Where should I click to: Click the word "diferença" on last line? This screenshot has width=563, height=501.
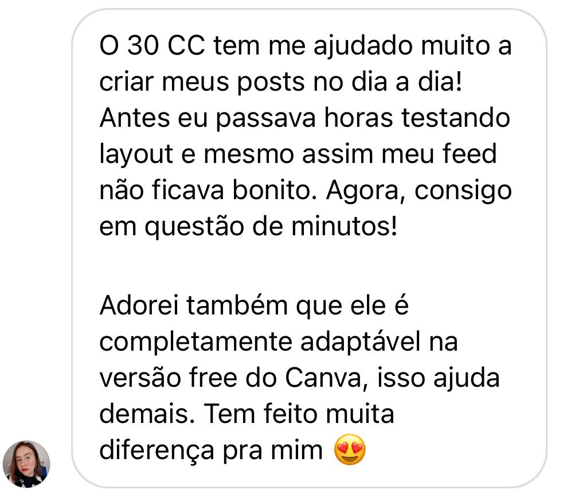[157, 450]
